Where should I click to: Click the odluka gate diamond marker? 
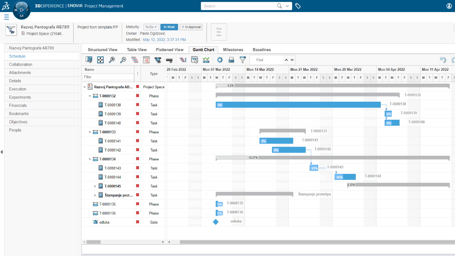coord(215,222)
